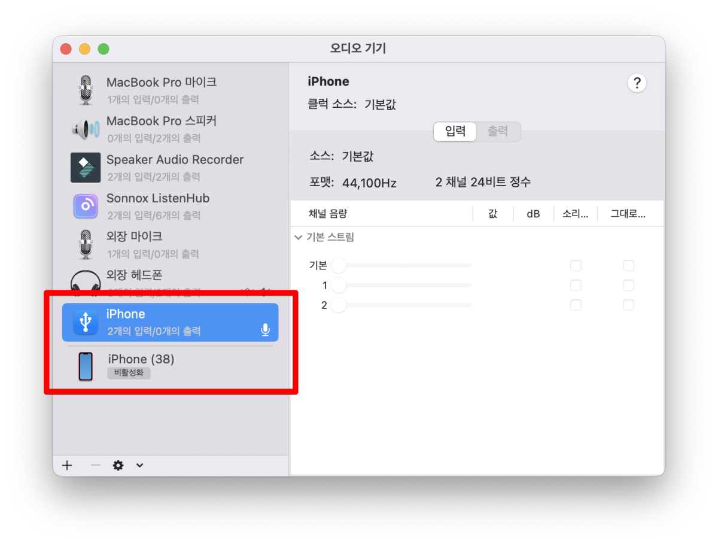Click the minus button to remove a device
Viewport: 718px width, 546px height.
[x=95, y=465]
